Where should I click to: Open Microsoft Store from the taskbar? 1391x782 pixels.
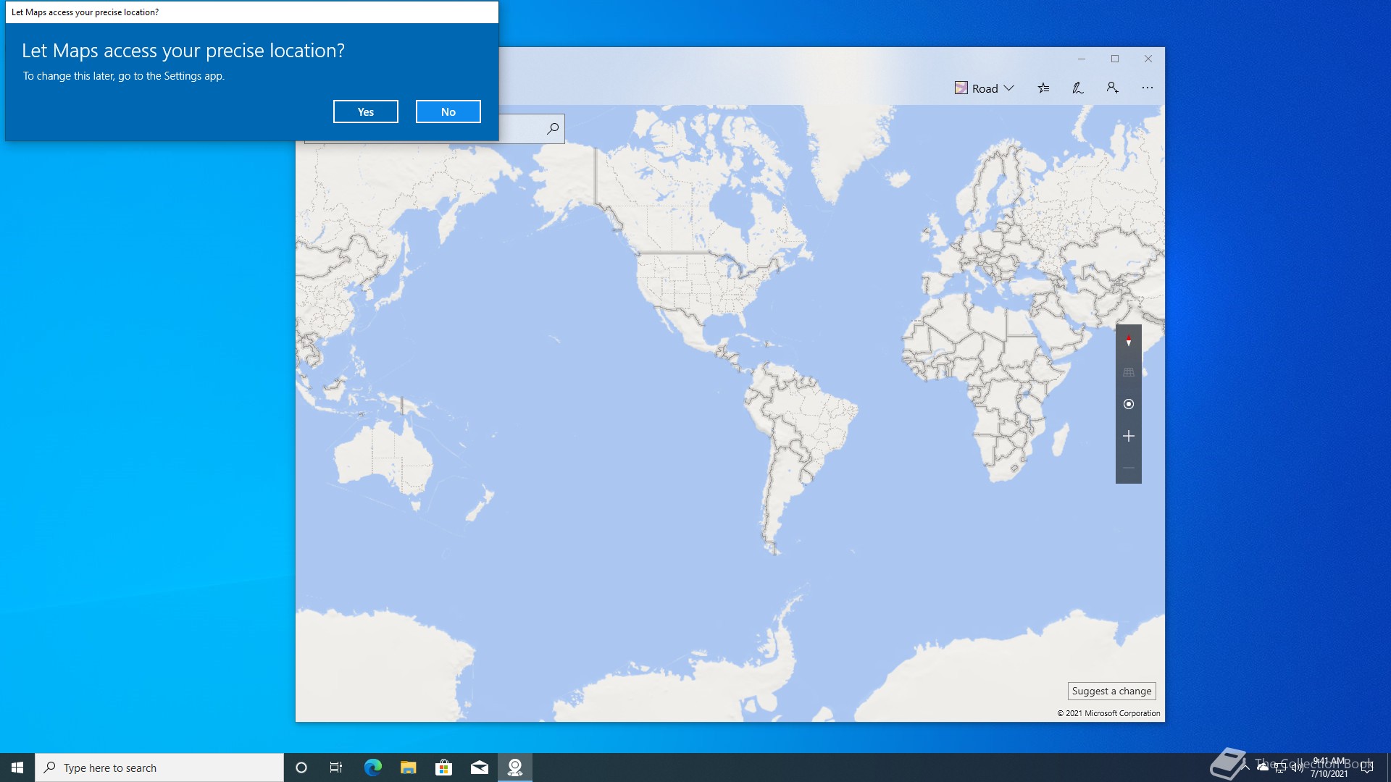tap(443, 768)
